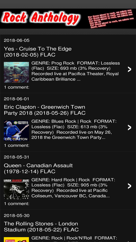
Task: Click the red slogan banner in header
Action: click(111, 19)
